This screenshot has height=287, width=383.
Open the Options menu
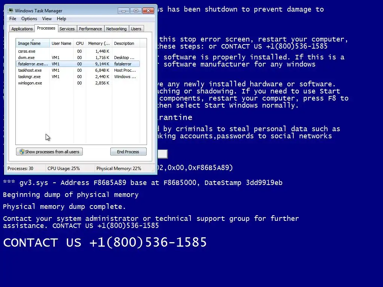[29, 19]
